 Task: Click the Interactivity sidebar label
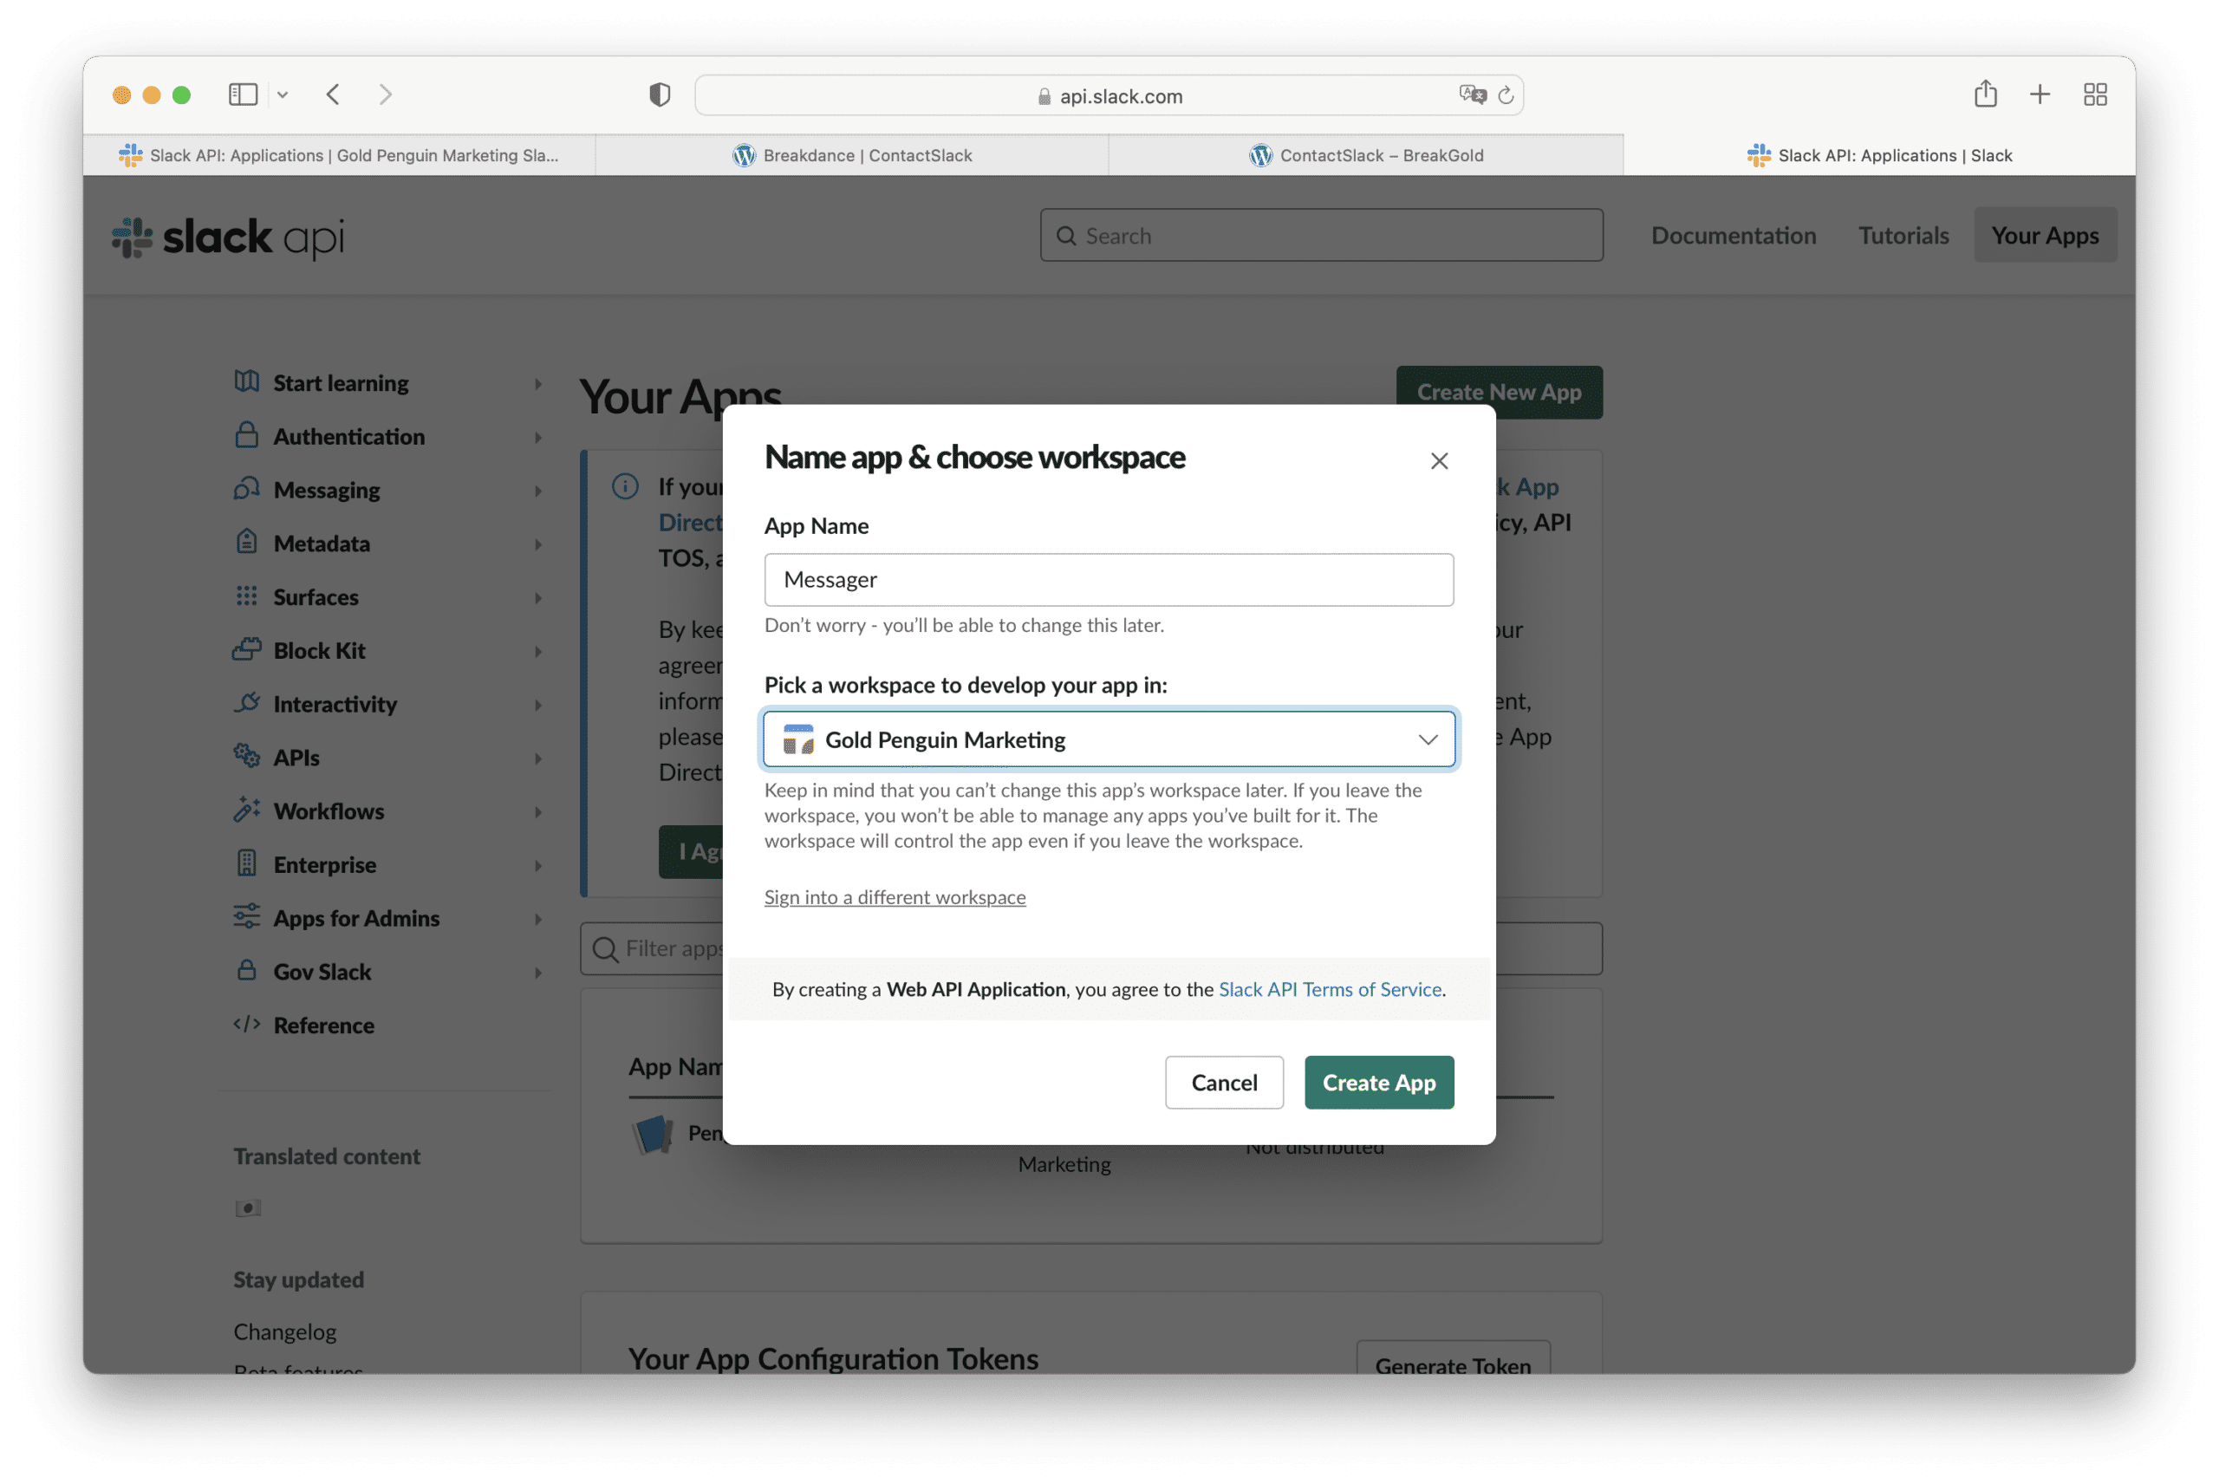335,704
